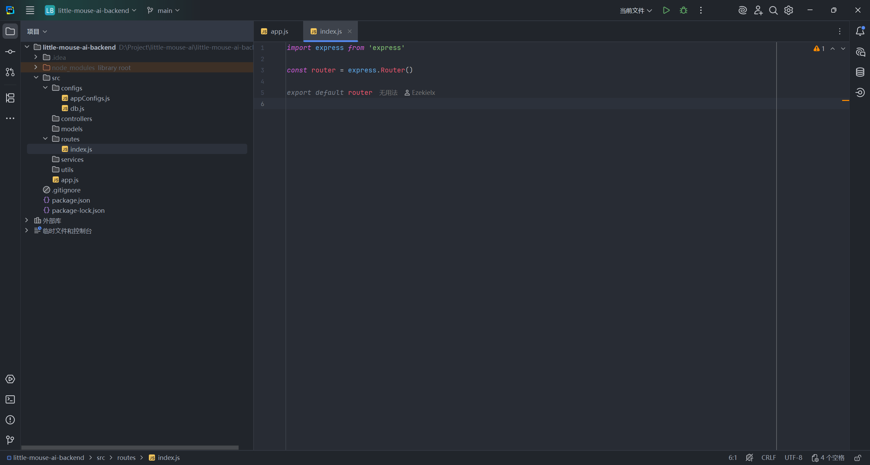Toggle the read-only lock in status bar

[858, 458]
